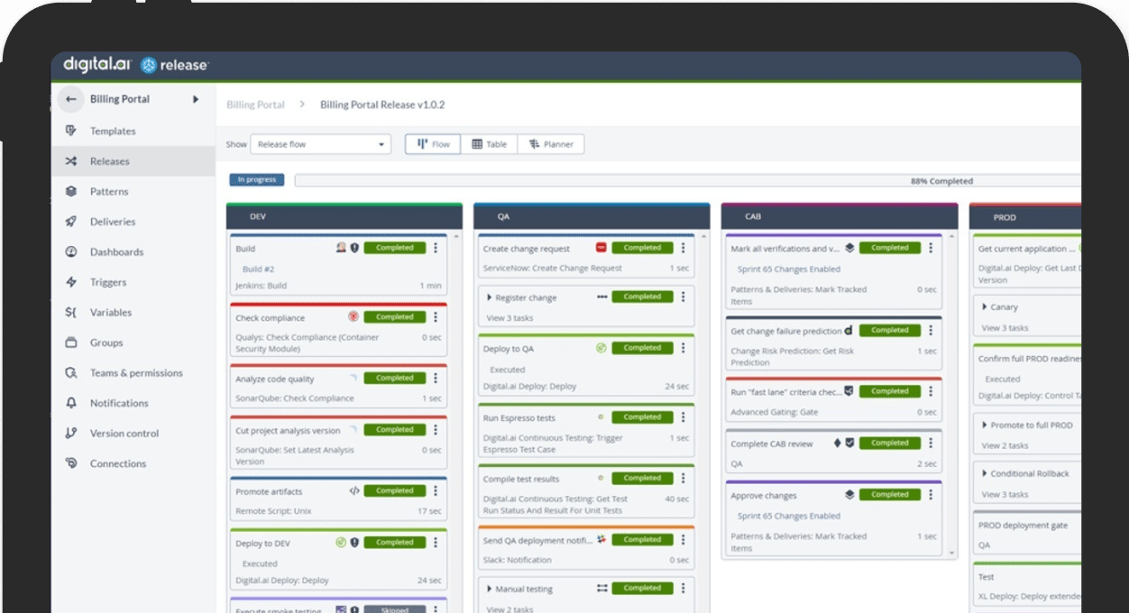Click the Groups icon in sidebar
The width and height of the screenshot is (1129, 613).
coord(71,343)
